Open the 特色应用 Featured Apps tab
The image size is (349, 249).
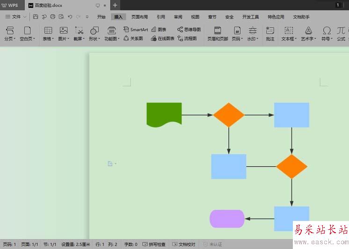(x=276, y=17)
